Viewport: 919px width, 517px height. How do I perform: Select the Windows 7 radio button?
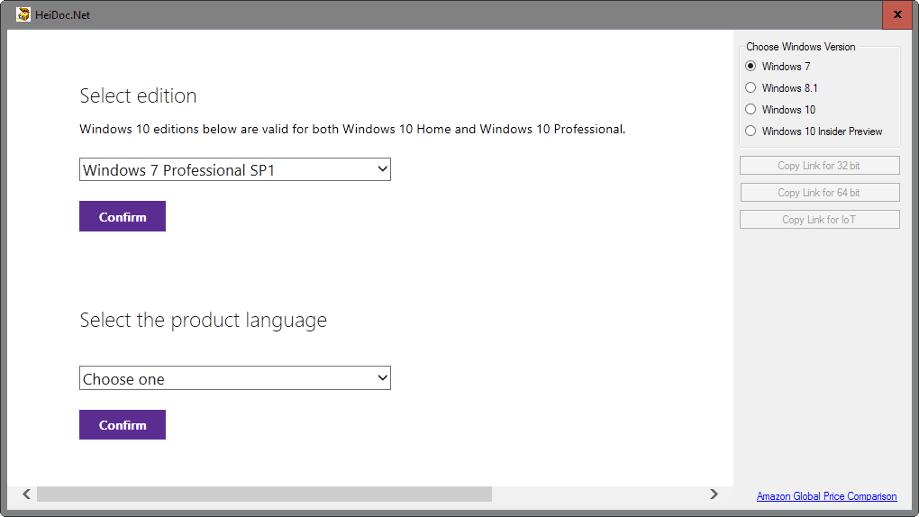[x=751, y=67]
